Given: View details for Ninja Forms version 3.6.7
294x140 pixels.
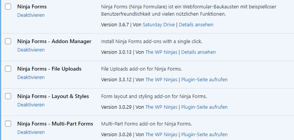Looking at the screenshot, I should point(196,25).
